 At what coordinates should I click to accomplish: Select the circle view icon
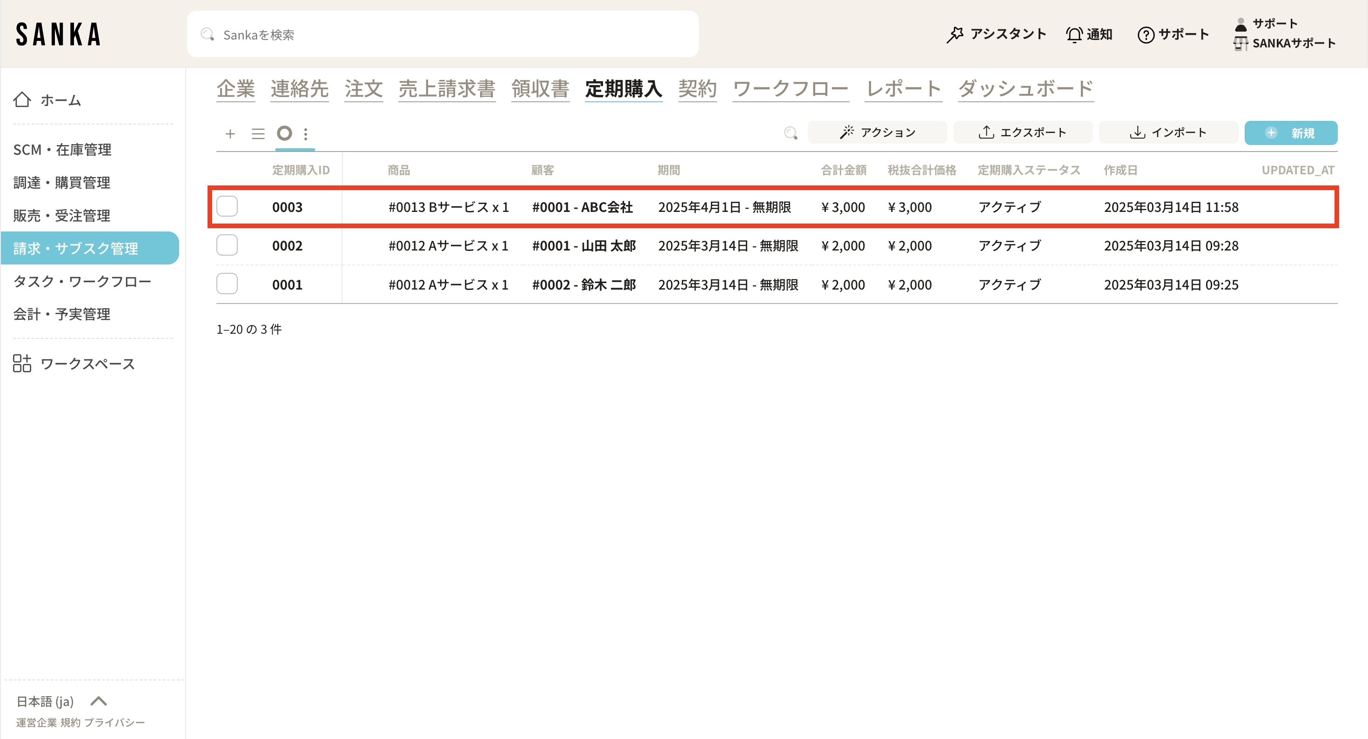(285, 133)
